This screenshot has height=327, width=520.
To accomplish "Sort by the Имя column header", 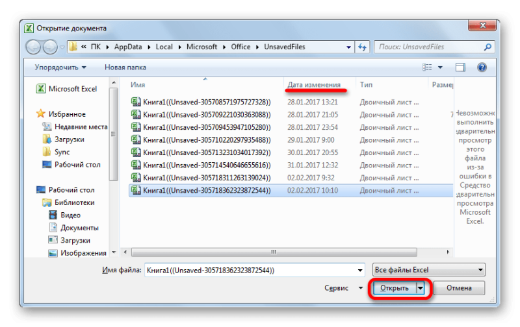I will 138,85.
